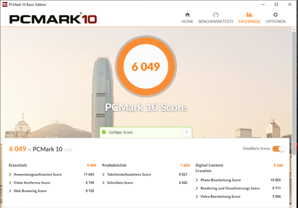Click the orange 6 049 score circle
The height and width of the screenshot is (208, 298).
pos(146,67)
